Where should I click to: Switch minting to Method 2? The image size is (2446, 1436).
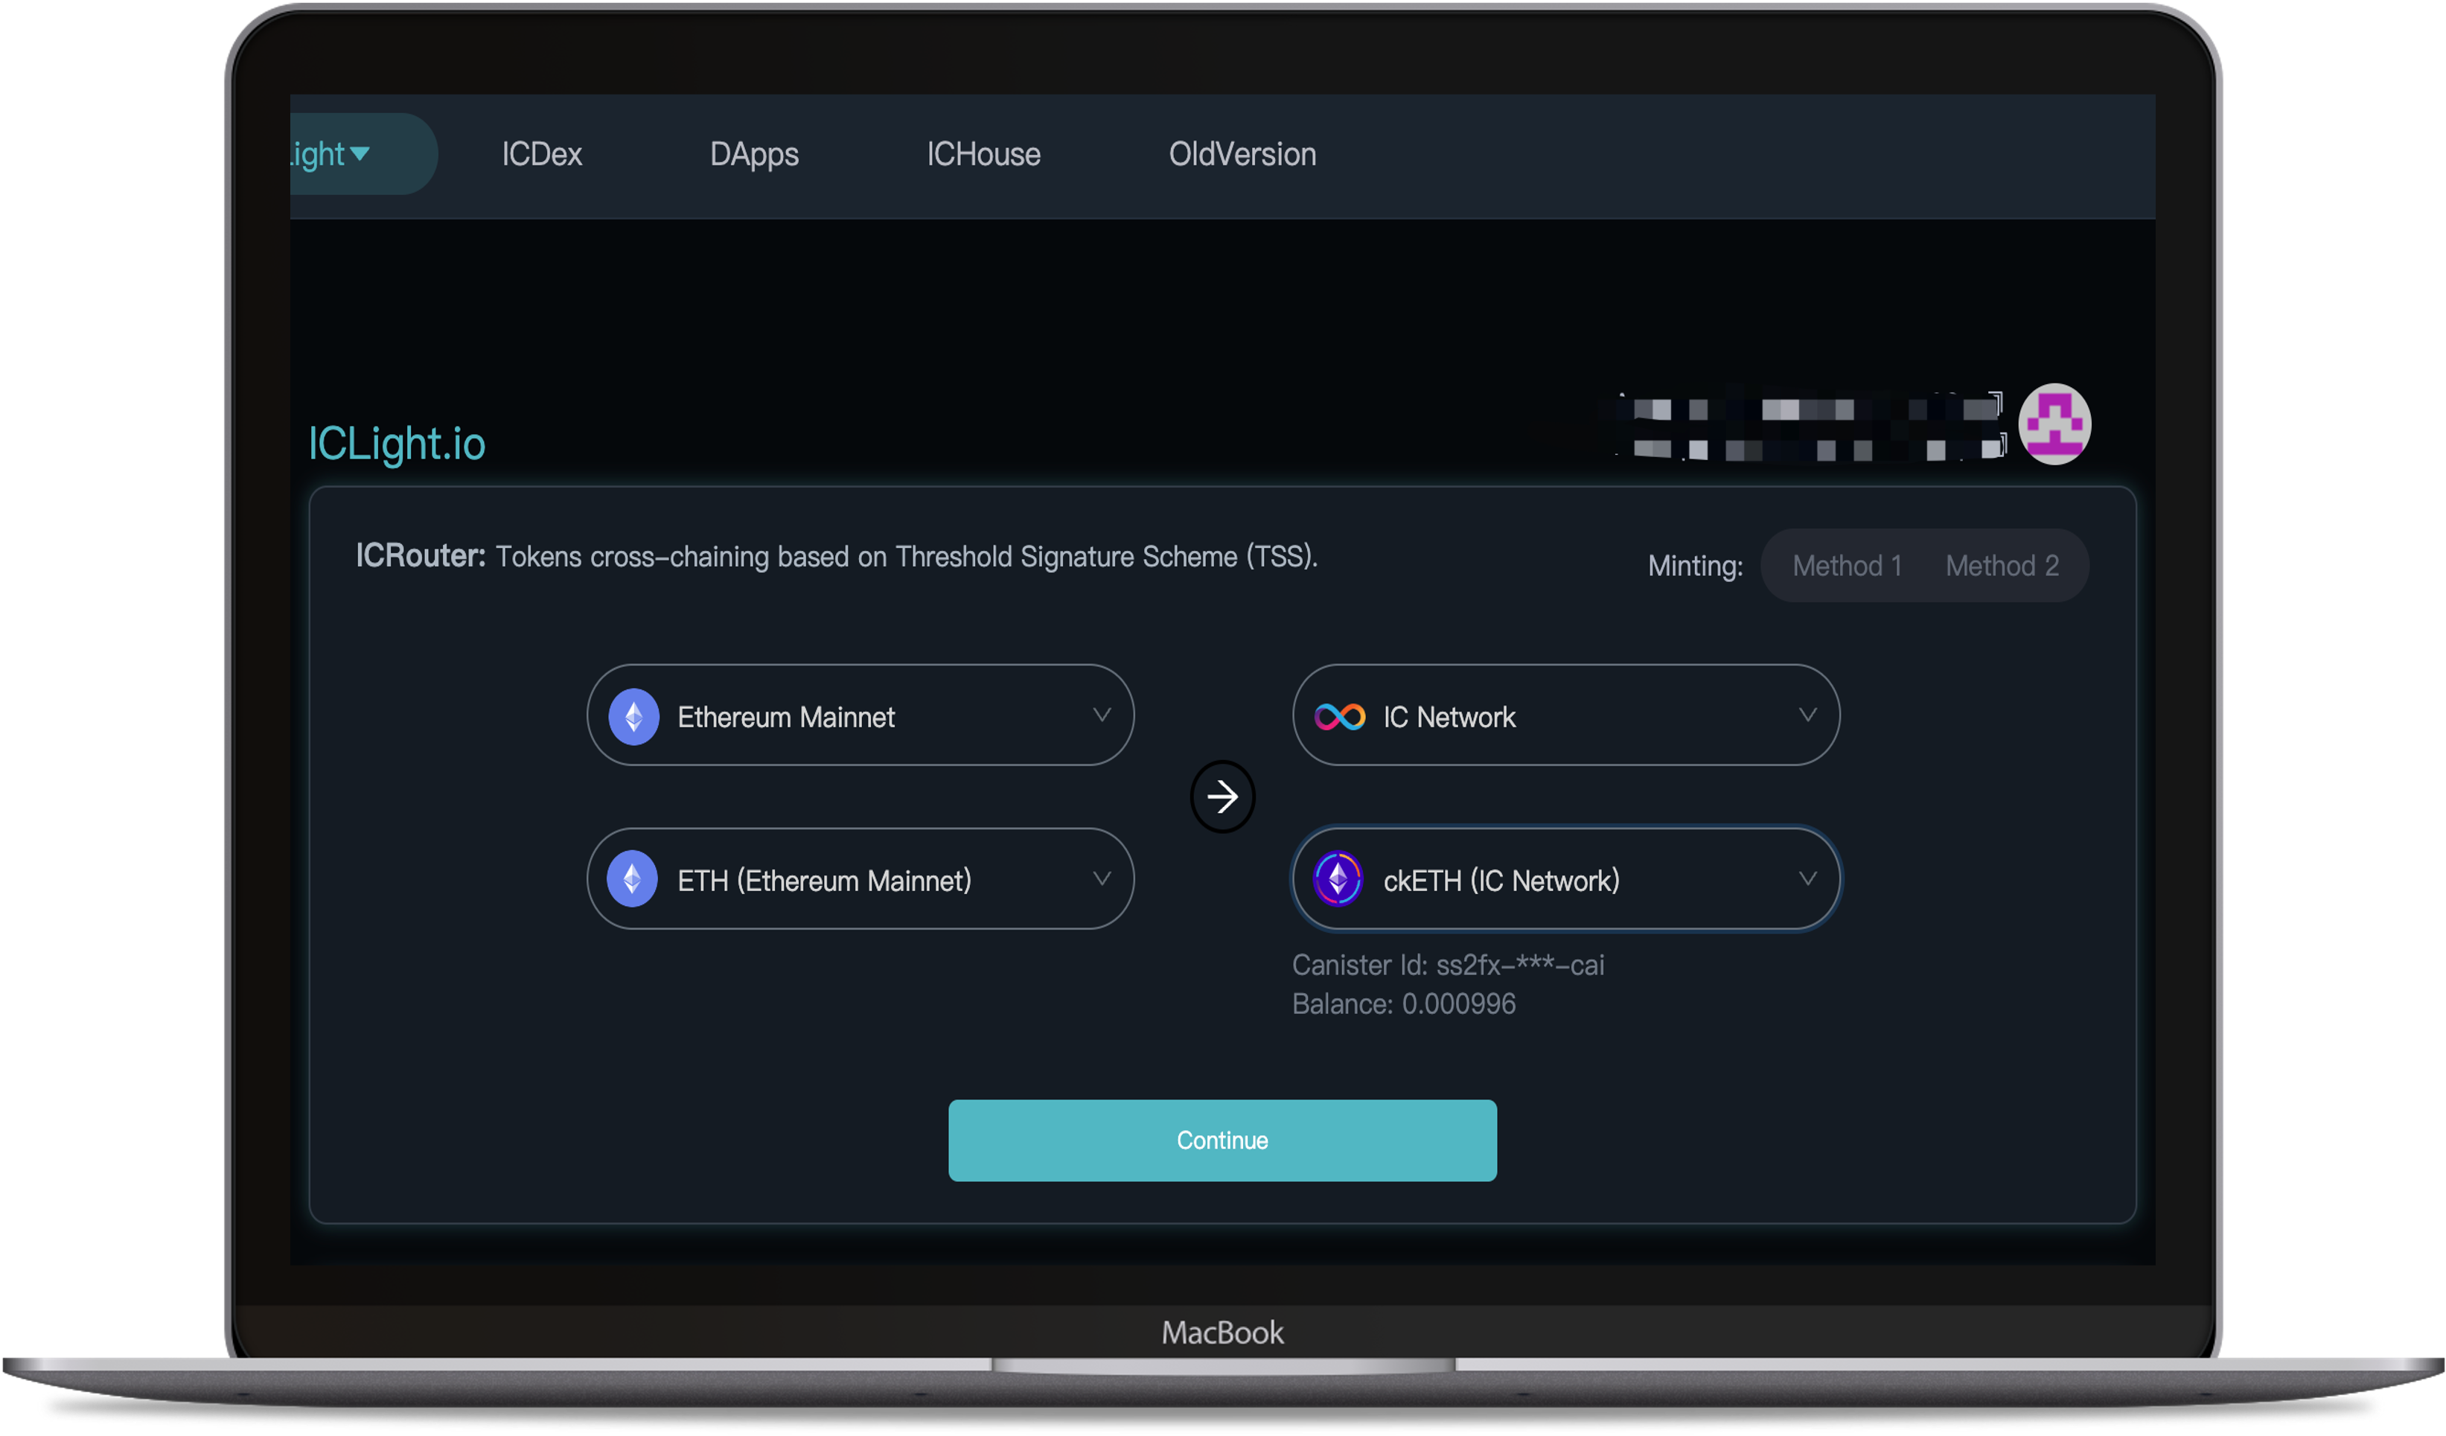pyautogui.click(x=2002, y=566)
